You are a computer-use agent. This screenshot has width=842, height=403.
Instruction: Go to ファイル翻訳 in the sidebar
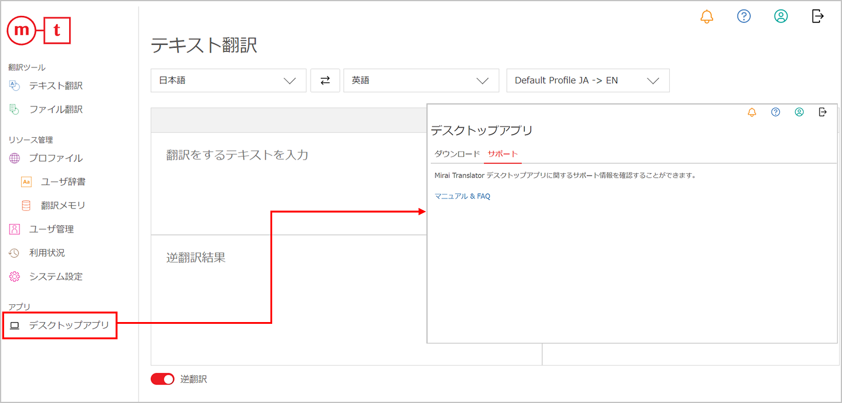click(x=56, y=109)
